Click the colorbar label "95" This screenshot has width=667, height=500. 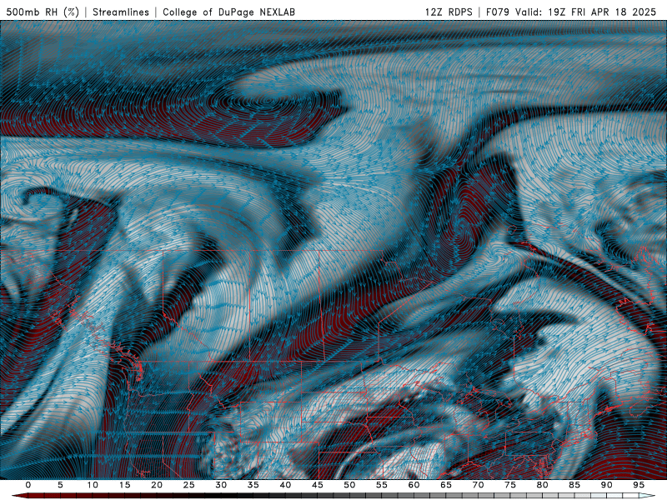(x=639, y=485)
